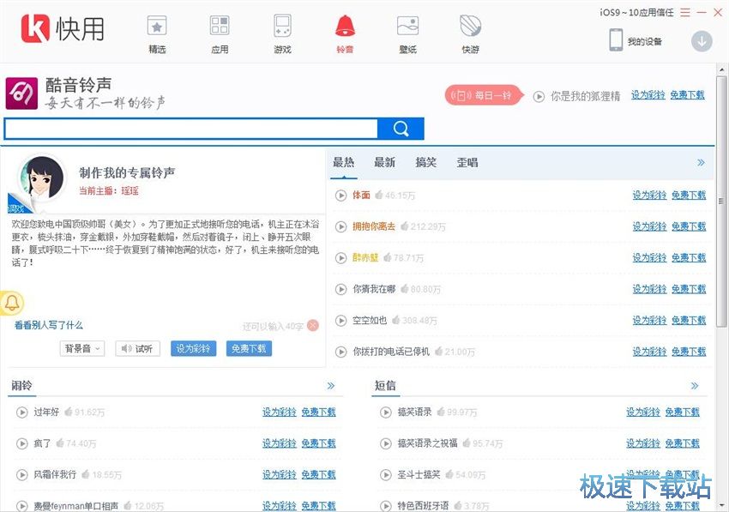Viewport: 729px width, 512px height.
Task: Open the 快游 section
Action: point(470,34)
